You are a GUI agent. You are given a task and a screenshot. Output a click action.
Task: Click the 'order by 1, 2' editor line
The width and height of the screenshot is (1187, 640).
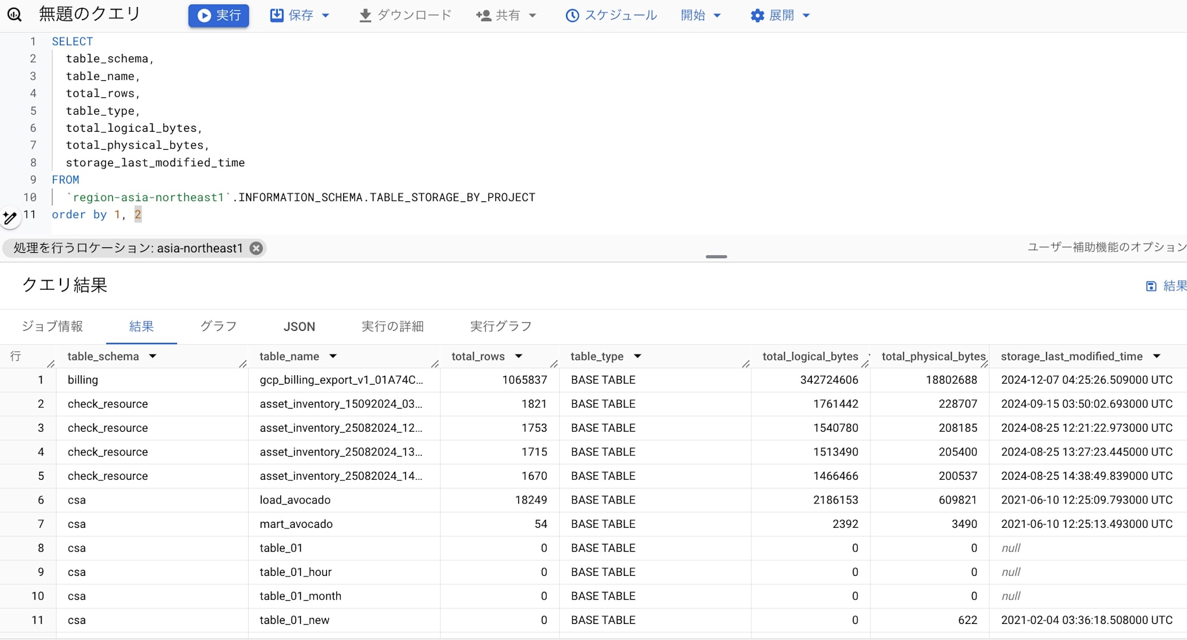pyautogui.click(x=96, y=214)
